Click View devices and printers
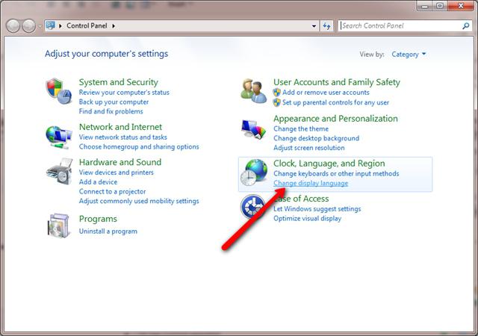 pos(117,172)
